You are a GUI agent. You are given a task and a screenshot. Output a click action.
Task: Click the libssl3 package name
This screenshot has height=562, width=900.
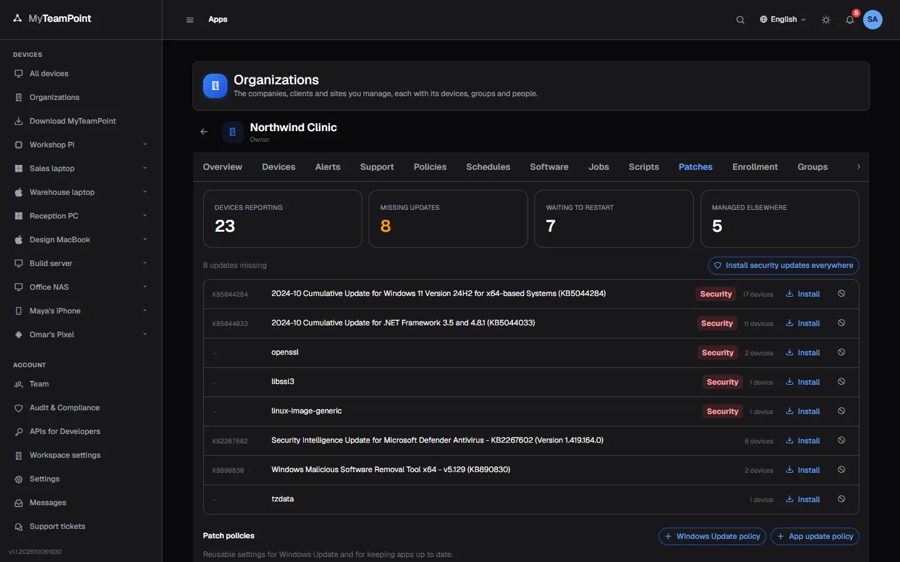pos(282,382)
